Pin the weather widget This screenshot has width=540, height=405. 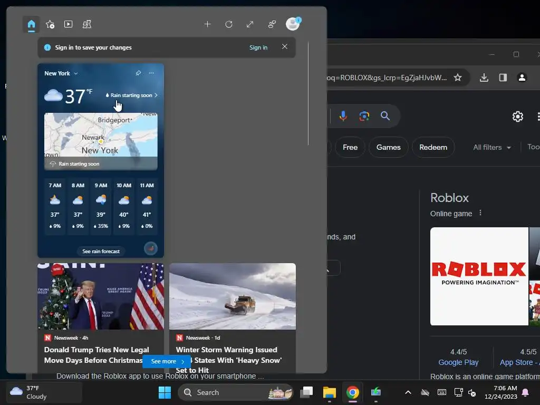coord(138,73)
